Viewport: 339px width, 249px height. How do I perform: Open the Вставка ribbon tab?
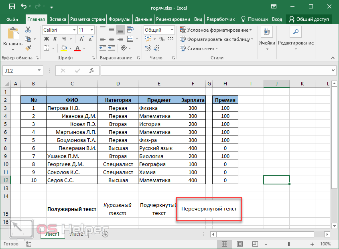click(x=58, y=19)
